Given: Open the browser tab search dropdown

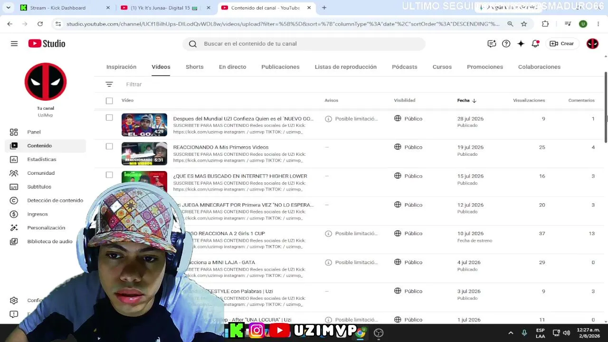Looking at the screenshot, I should pyautogui.click(x=8, y=8).
